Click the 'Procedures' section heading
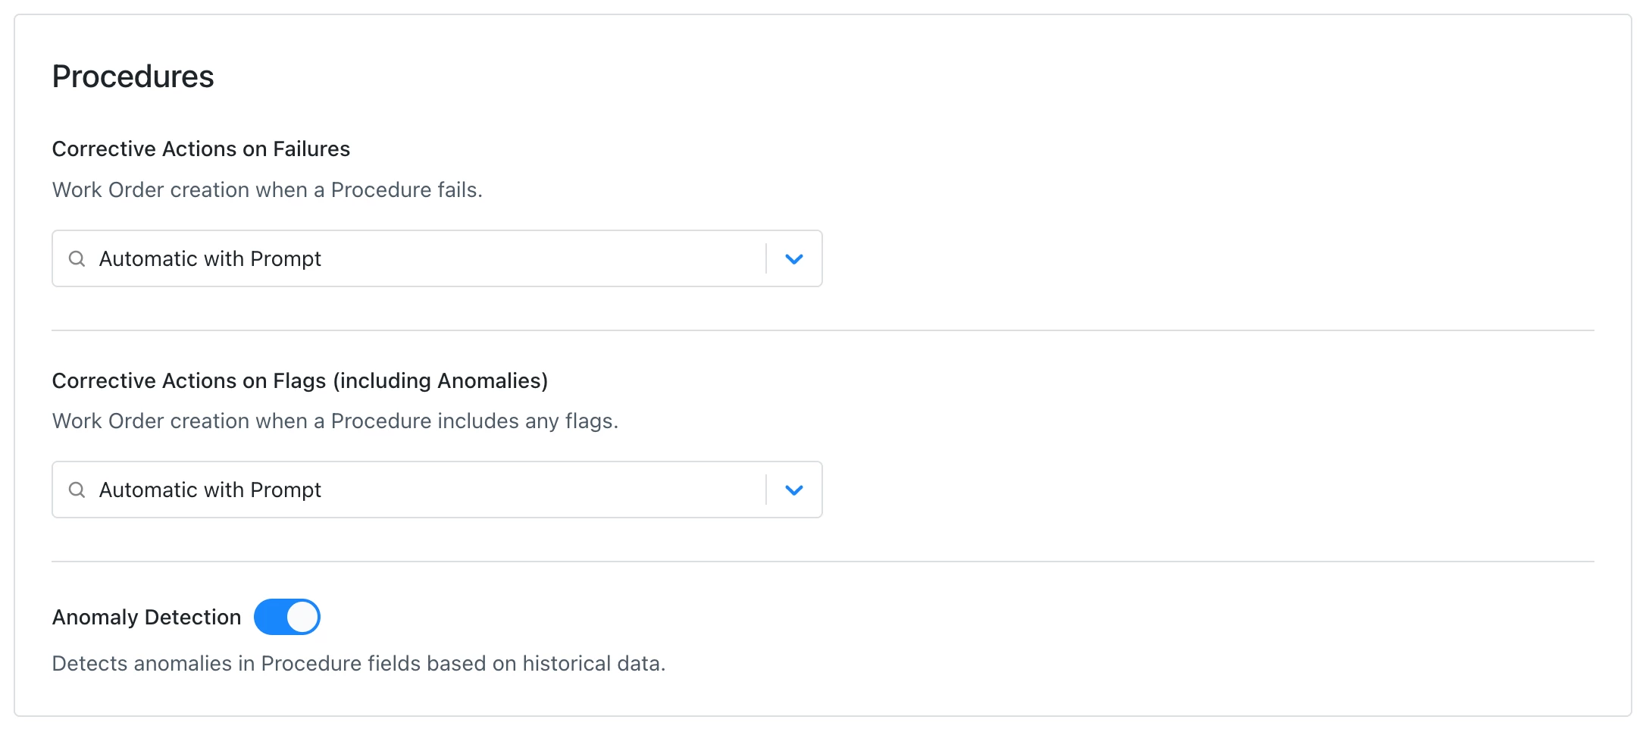Image resolution: width=1646 pixels, height=729 pixels. [x=133, y=77]
